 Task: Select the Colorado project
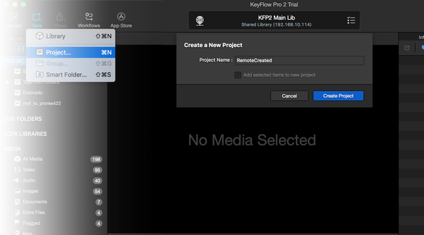click(x=33, y=93)
